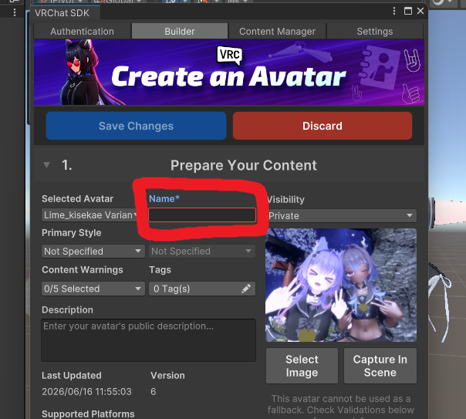Open the Selected Avatar dropdown
466x419 pixels.
click(x=89, y=215)
